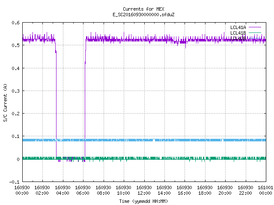Click the 0 y-axis tick value

[18, 159]
